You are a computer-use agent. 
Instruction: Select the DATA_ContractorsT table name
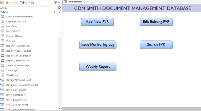(x=17, y=95)
